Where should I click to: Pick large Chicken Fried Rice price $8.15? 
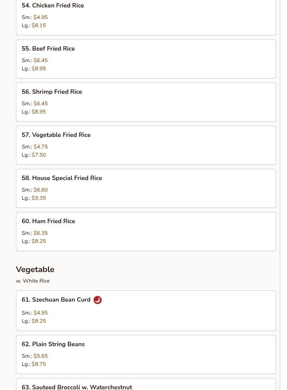(38, 25)
